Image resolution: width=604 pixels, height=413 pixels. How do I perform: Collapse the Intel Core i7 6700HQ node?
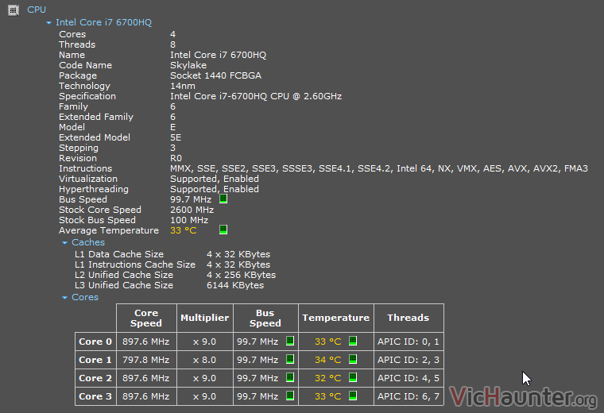[x=48, y=23]
